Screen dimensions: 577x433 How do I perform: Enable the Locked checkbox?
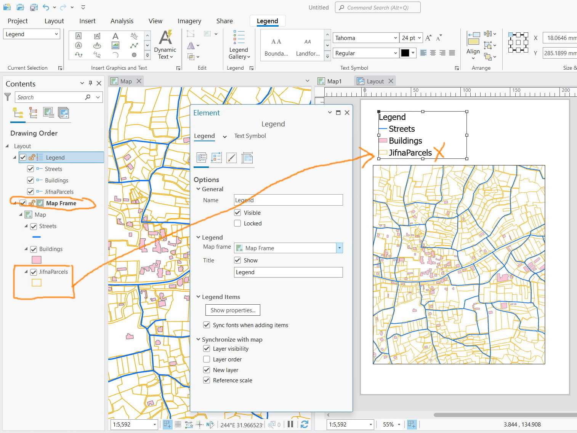coord(237,224)
